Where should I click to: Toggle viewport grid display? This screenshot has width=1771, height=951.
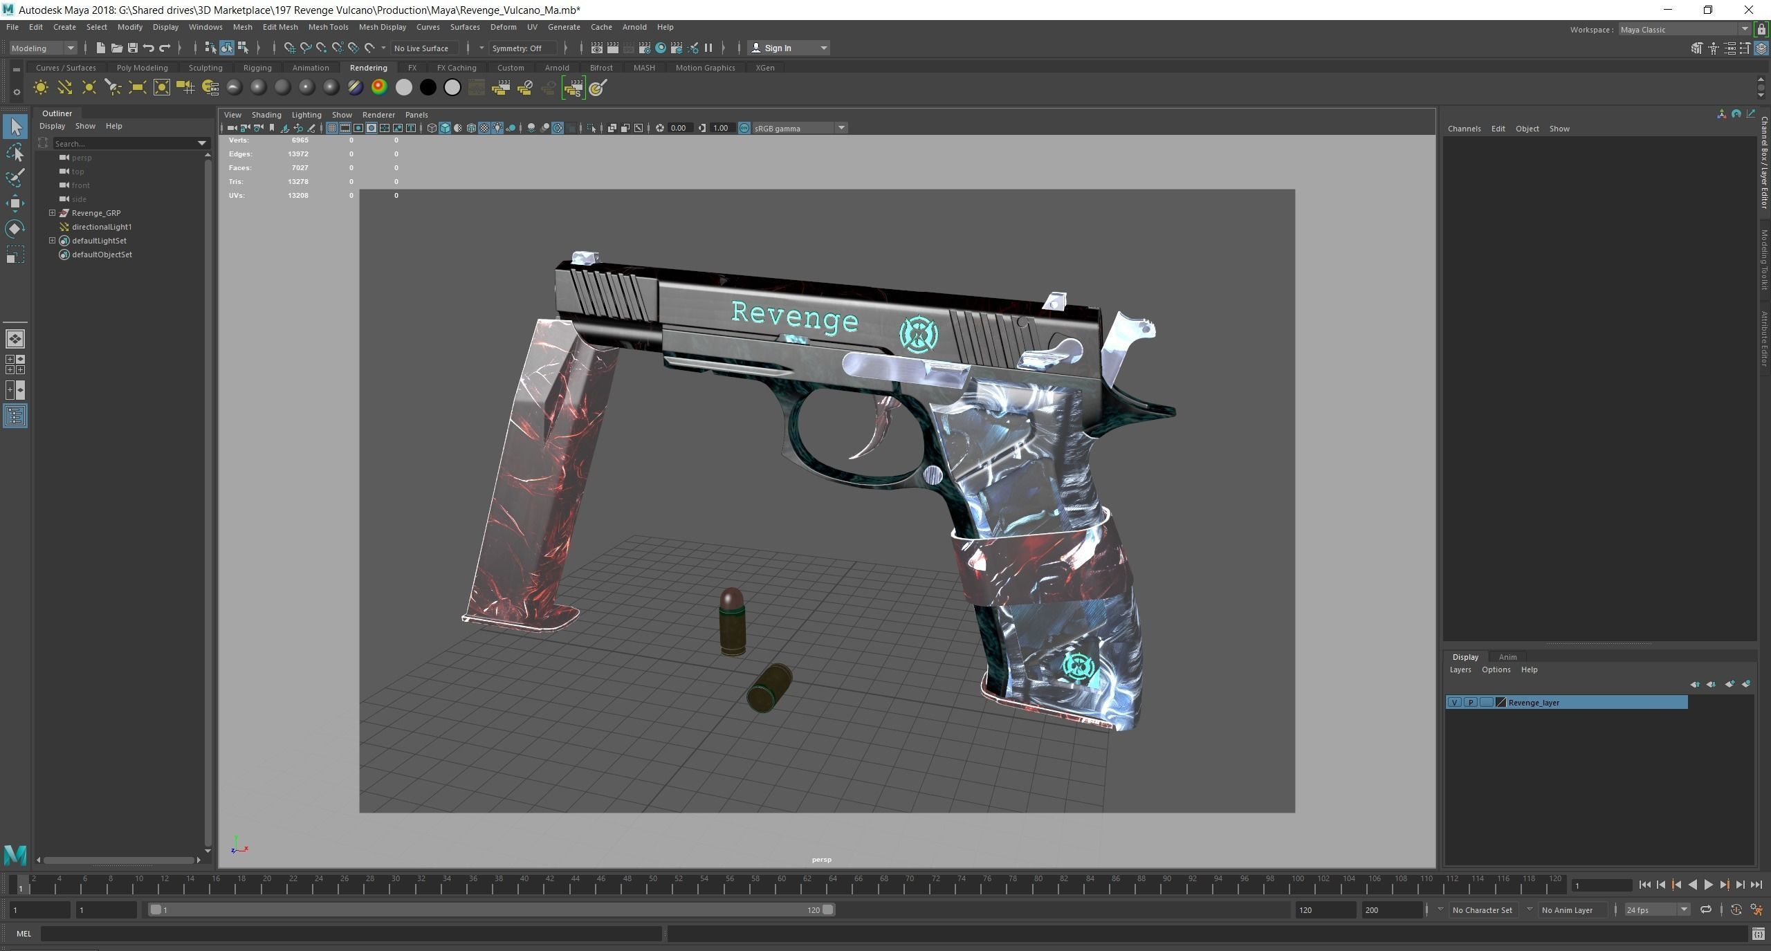click(332, 128)
